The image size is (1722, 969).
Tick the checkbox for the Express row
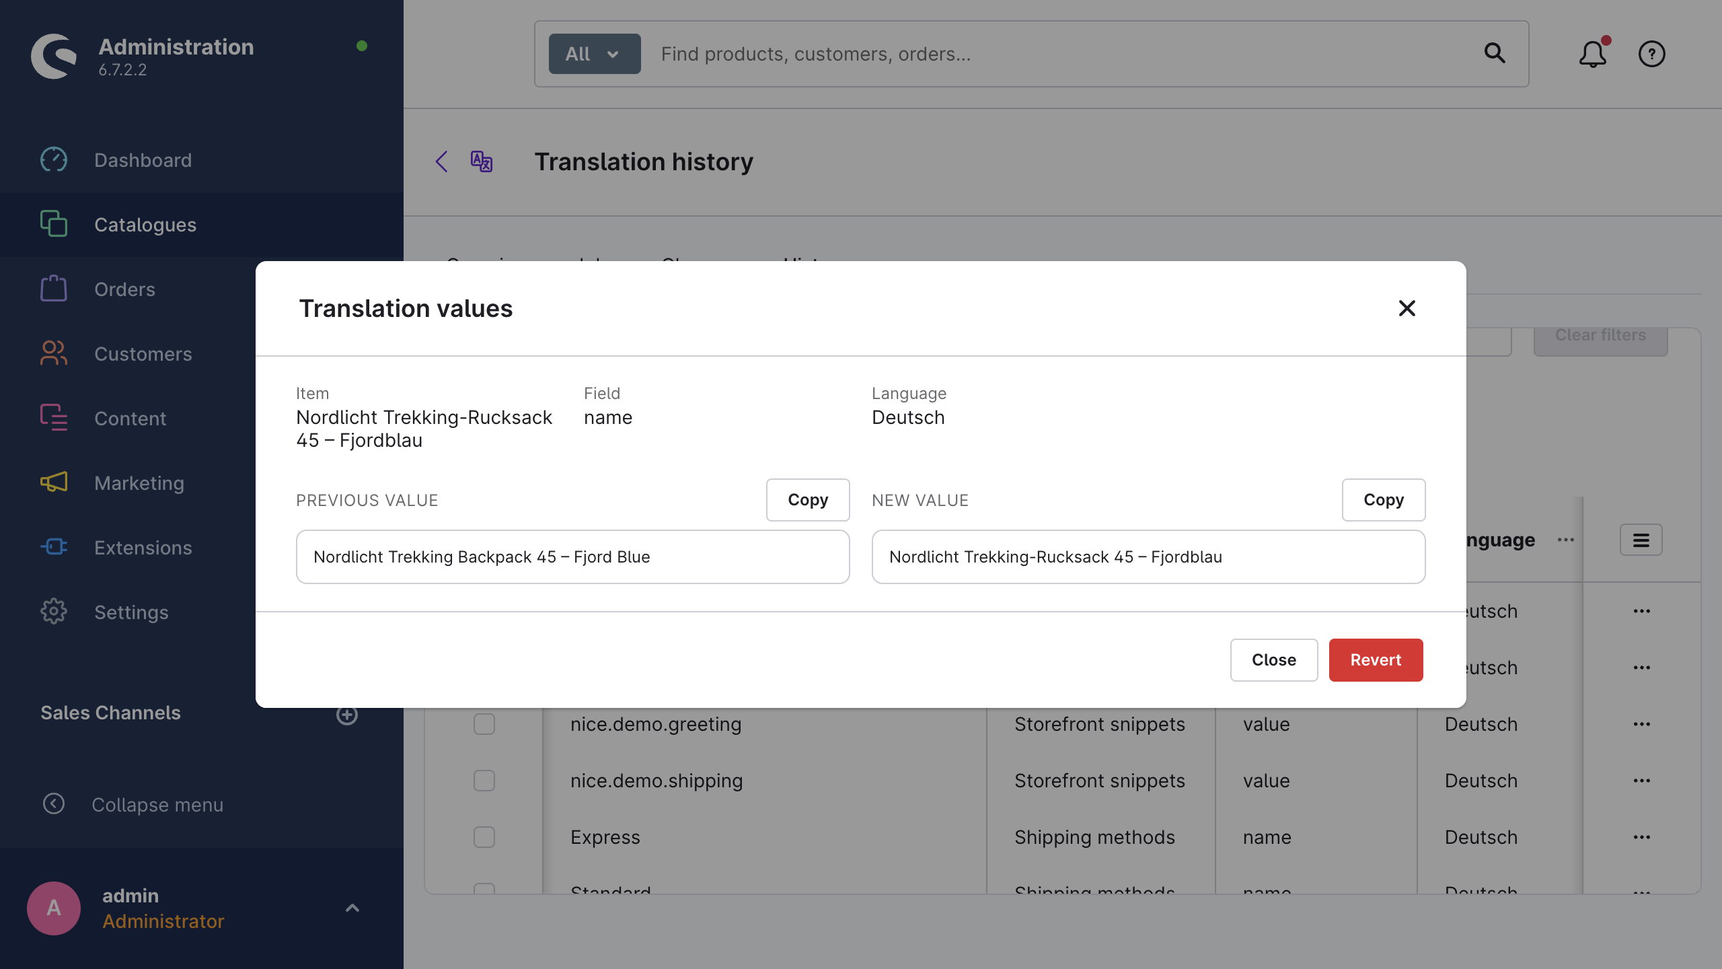pyautogui.click(x=484, y=837)
